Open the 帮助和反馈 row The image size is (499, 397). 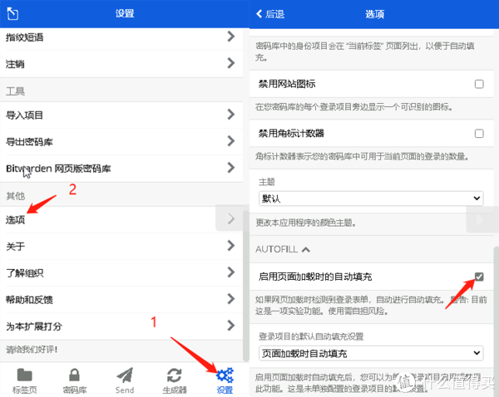point(121,300)
